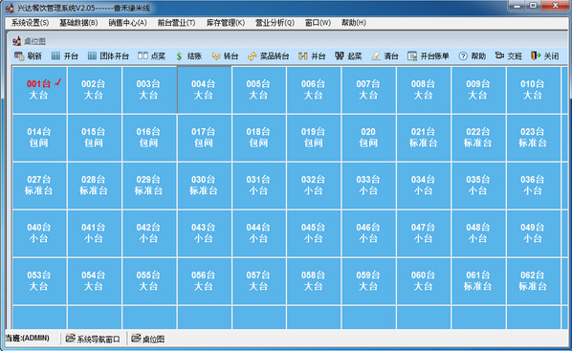Open the 开台账单 bill icon
Image resolution: width=572 pixels, height=351 pixels.
[x=412, y=56]
